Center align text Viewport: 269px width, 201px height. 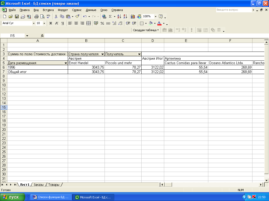click(76, 23)
